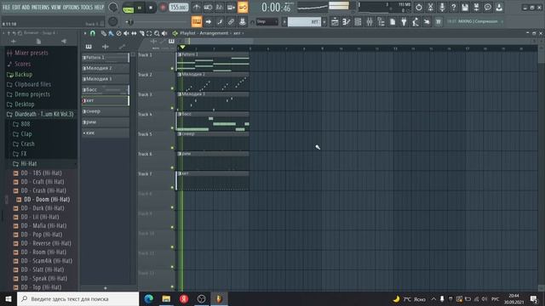Open the OPTIONS menu
Image resolution: width=545 pixels, height=306 pixels.
[x=71, y=7]
